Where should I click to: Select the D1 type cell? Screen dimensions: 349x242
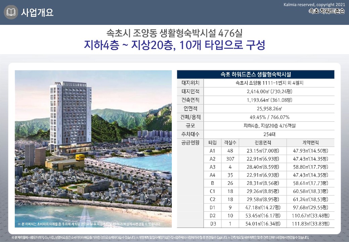212,207
